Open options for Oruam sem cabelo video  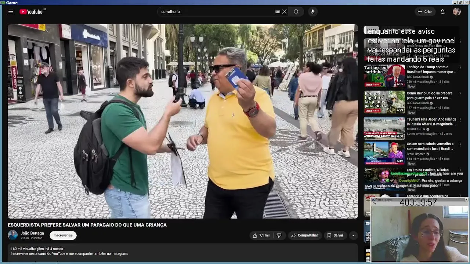click(x=460, y=144)
